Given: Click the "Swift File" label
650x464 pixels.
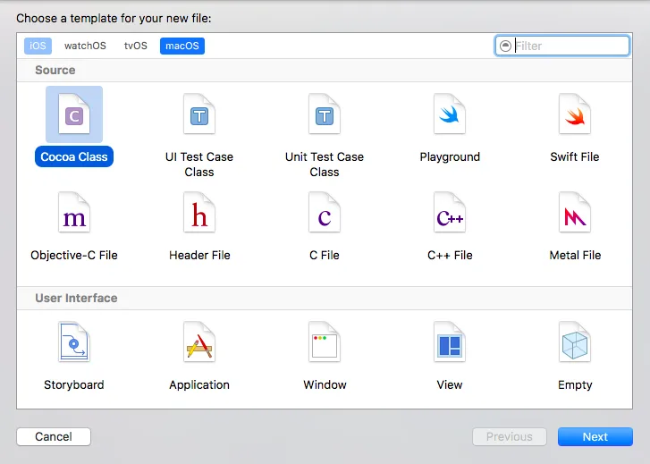Looking at the screenshot, I should pos(575,156).
